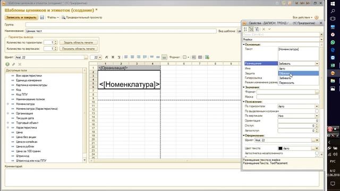
Task: Expand the Номенклатура field node
Action: click(8, 104)
